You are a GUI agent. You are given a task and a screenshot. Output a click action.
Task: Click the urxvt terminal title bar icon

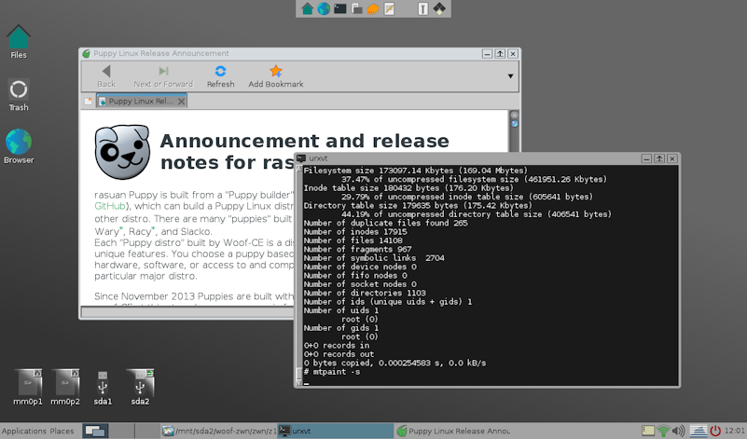click(x=301, y=158)
